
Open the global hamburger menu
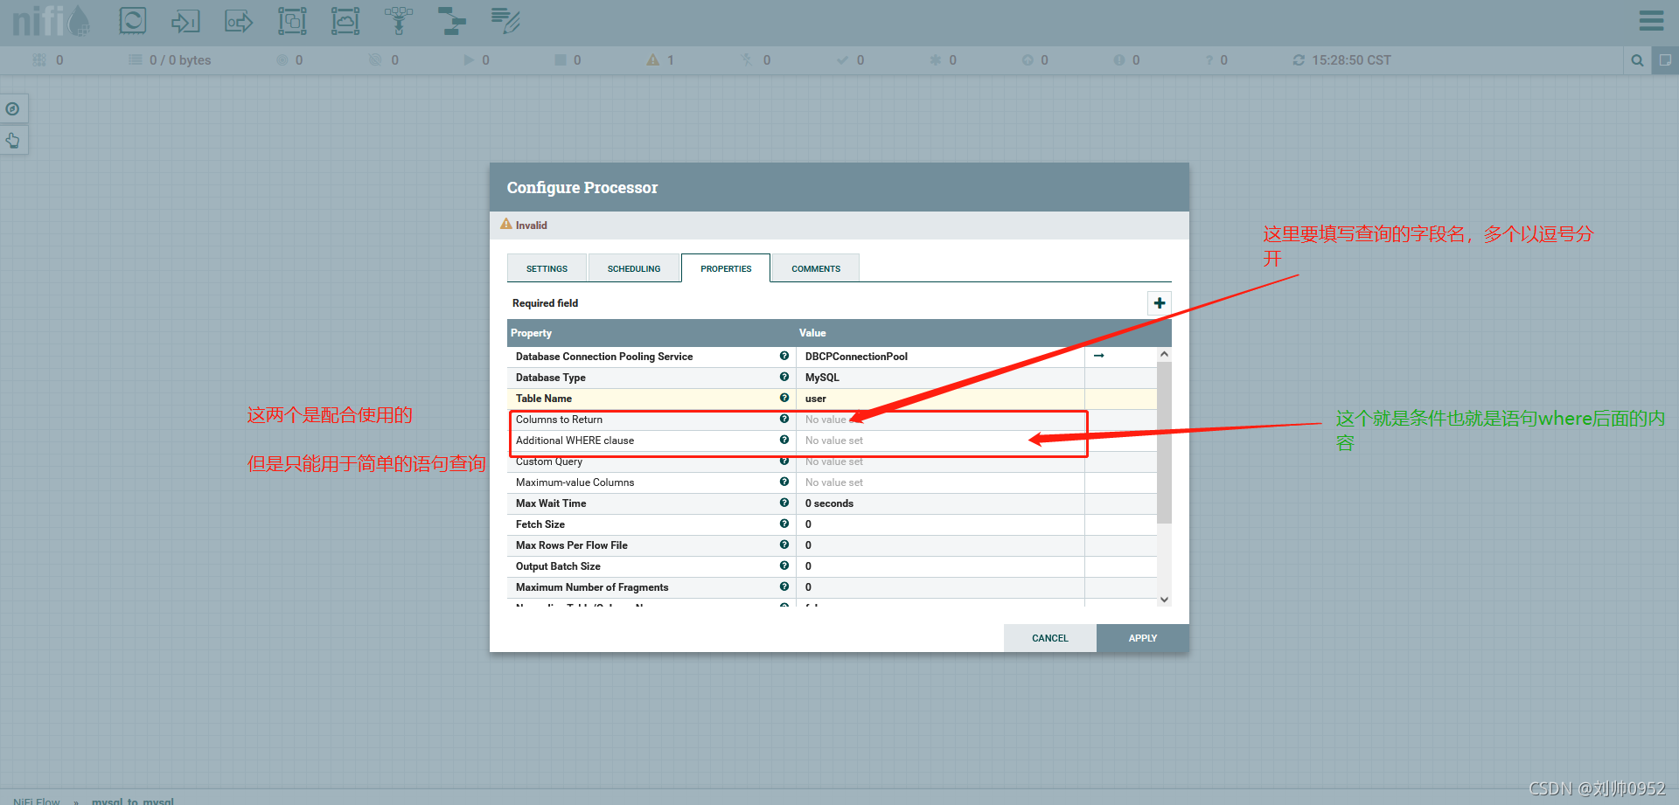1651,21
